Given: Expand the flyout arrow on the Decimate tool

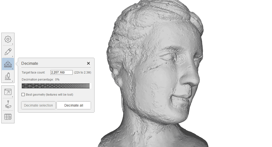Looking at the screenshot, I should (13, 69).
